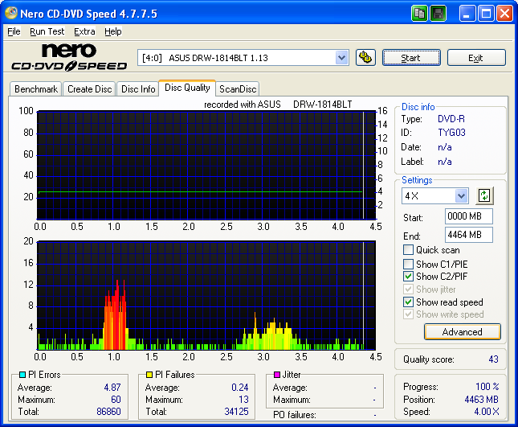Viewport: 518px width, 427px height.
Task: Click the Speed value 4.00 X
Action: coord(487,412)
